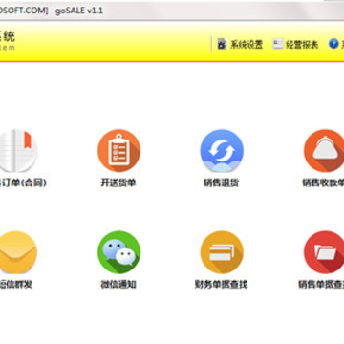The image size is (344, 344).
Task: Click the orange clipboard delivery note icon
Action: coord(118,151)
